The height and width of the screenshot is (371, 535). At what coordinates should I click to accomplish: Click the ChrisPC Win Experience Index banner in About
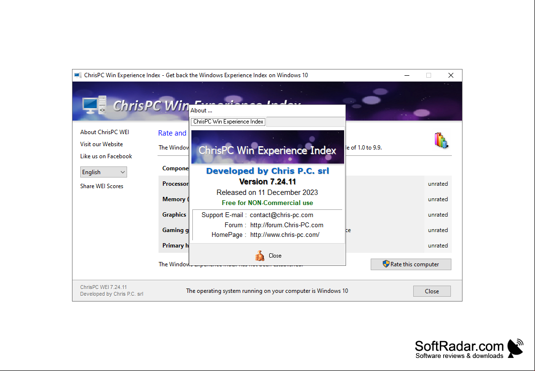(x=268, y=147)
